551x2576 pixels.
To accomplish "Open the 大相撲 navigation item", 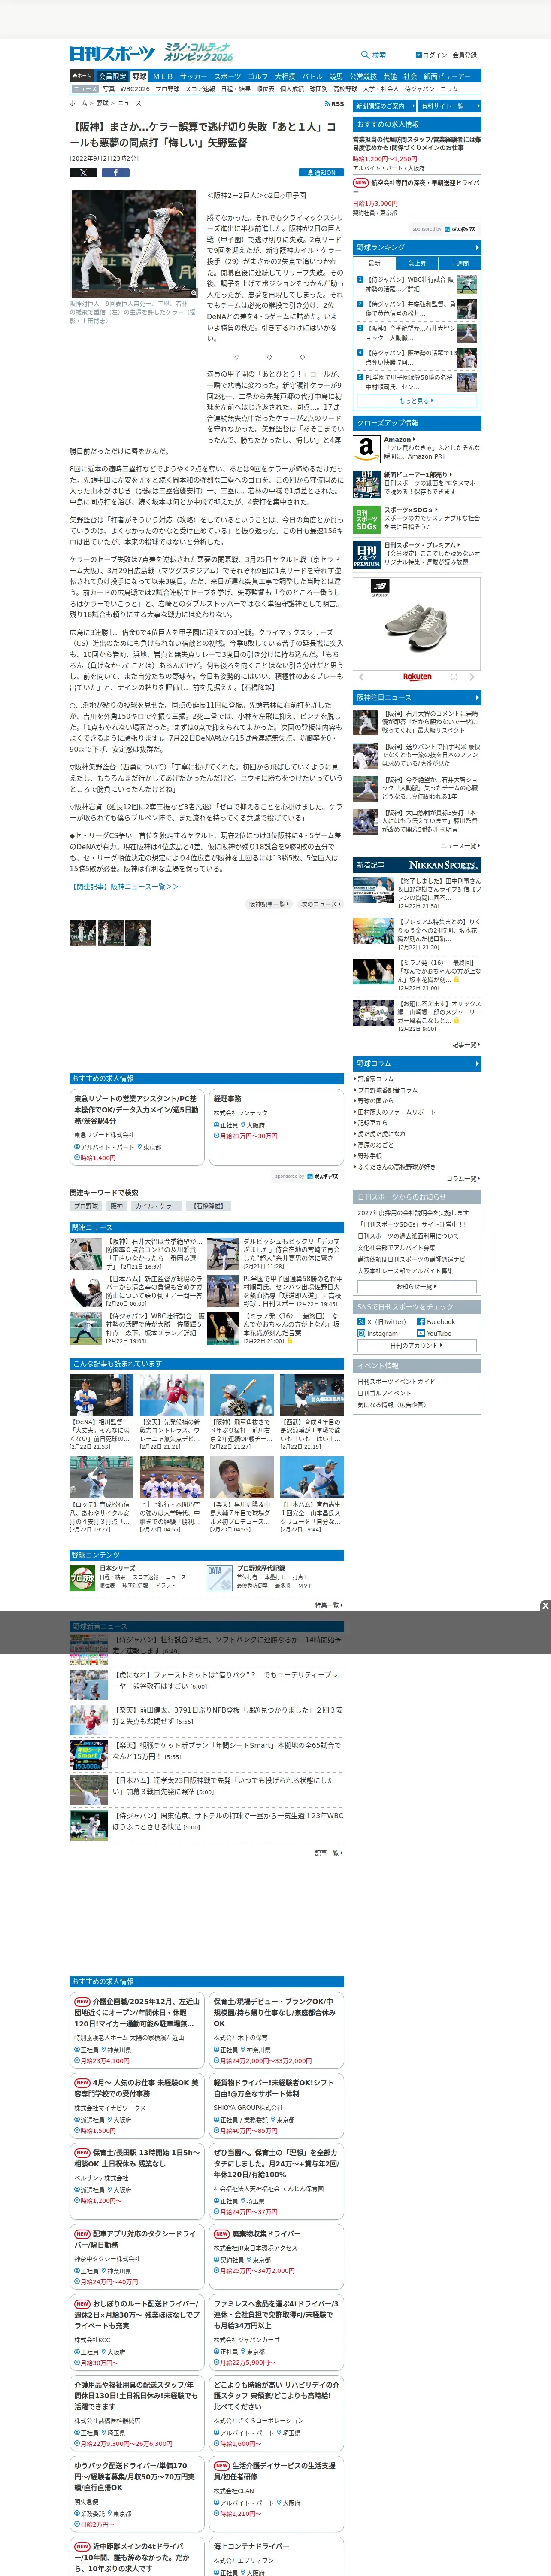I will click(285, 76).
